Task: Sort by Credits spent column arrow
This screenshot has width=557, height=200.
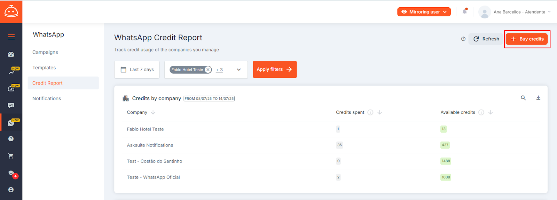Action: 380,112
